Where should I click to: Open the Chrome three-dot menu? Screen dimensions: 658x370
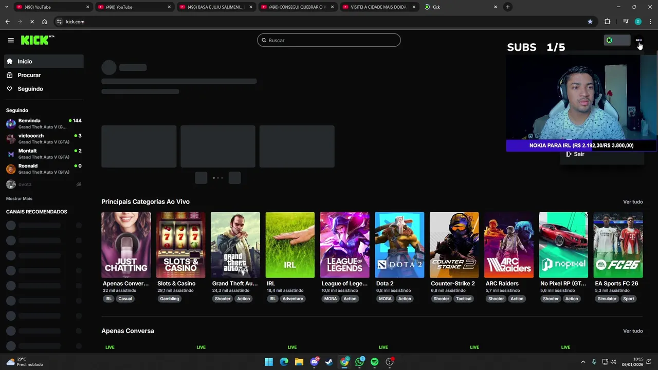pyautogui.click(x=650, y=22)
